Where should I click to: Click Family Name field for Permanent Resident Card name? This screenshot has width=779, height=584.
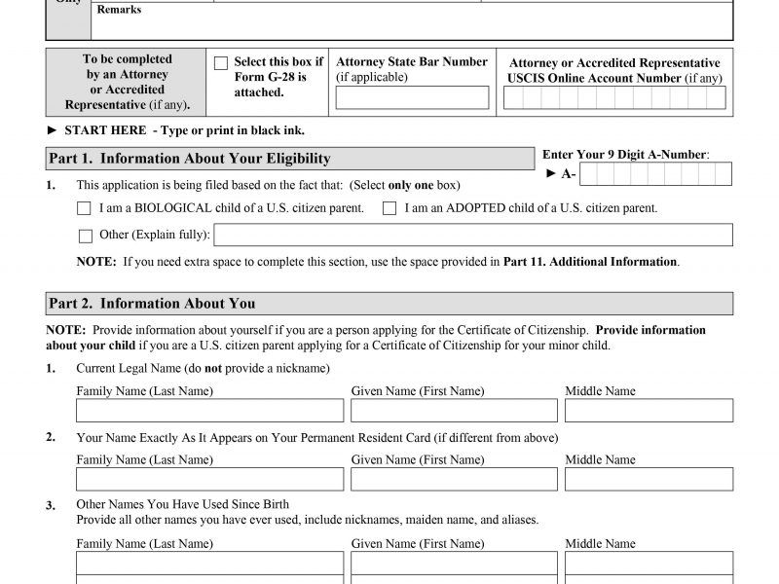[x=209, y=479]
